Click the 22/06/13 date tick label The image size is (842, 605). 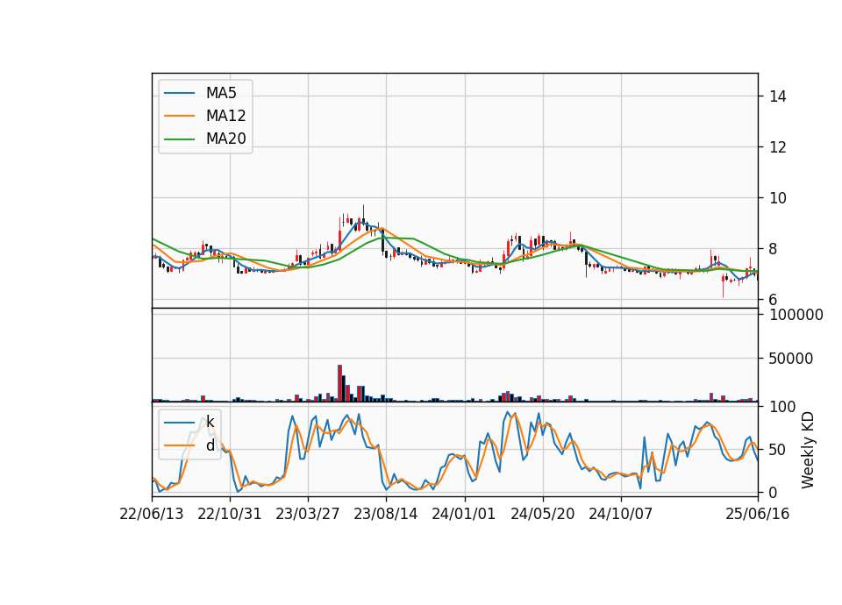152,514
